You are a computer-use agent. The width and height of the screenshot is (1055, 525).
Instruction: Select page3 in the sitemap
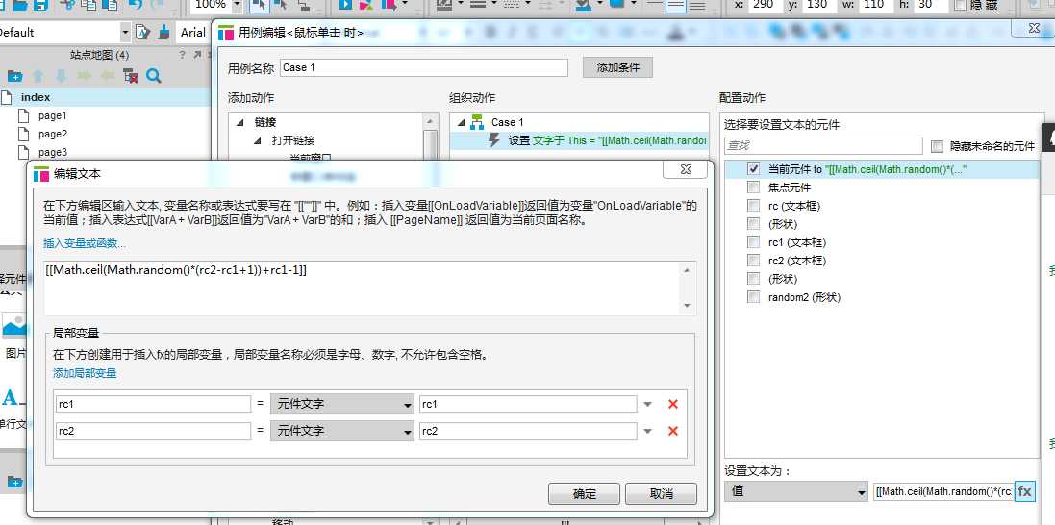pyautogui.click(x=53, y=152)
